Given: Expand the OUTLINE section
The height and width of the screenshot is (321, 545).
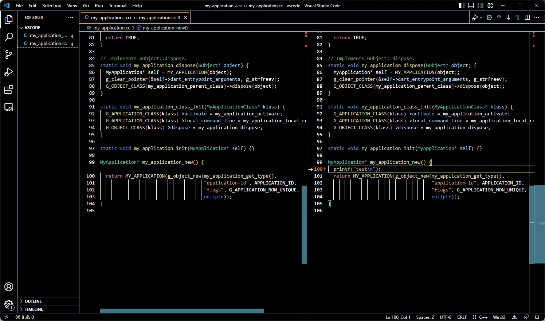Looking at the screenshot, I should (x=33, y=301).
